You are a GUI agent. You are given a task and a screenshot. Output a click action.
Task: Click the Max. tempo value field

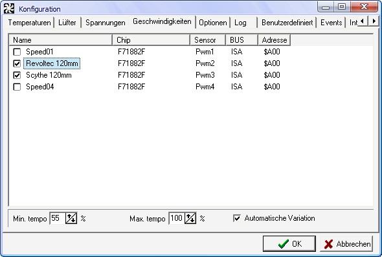coord(177,218)
